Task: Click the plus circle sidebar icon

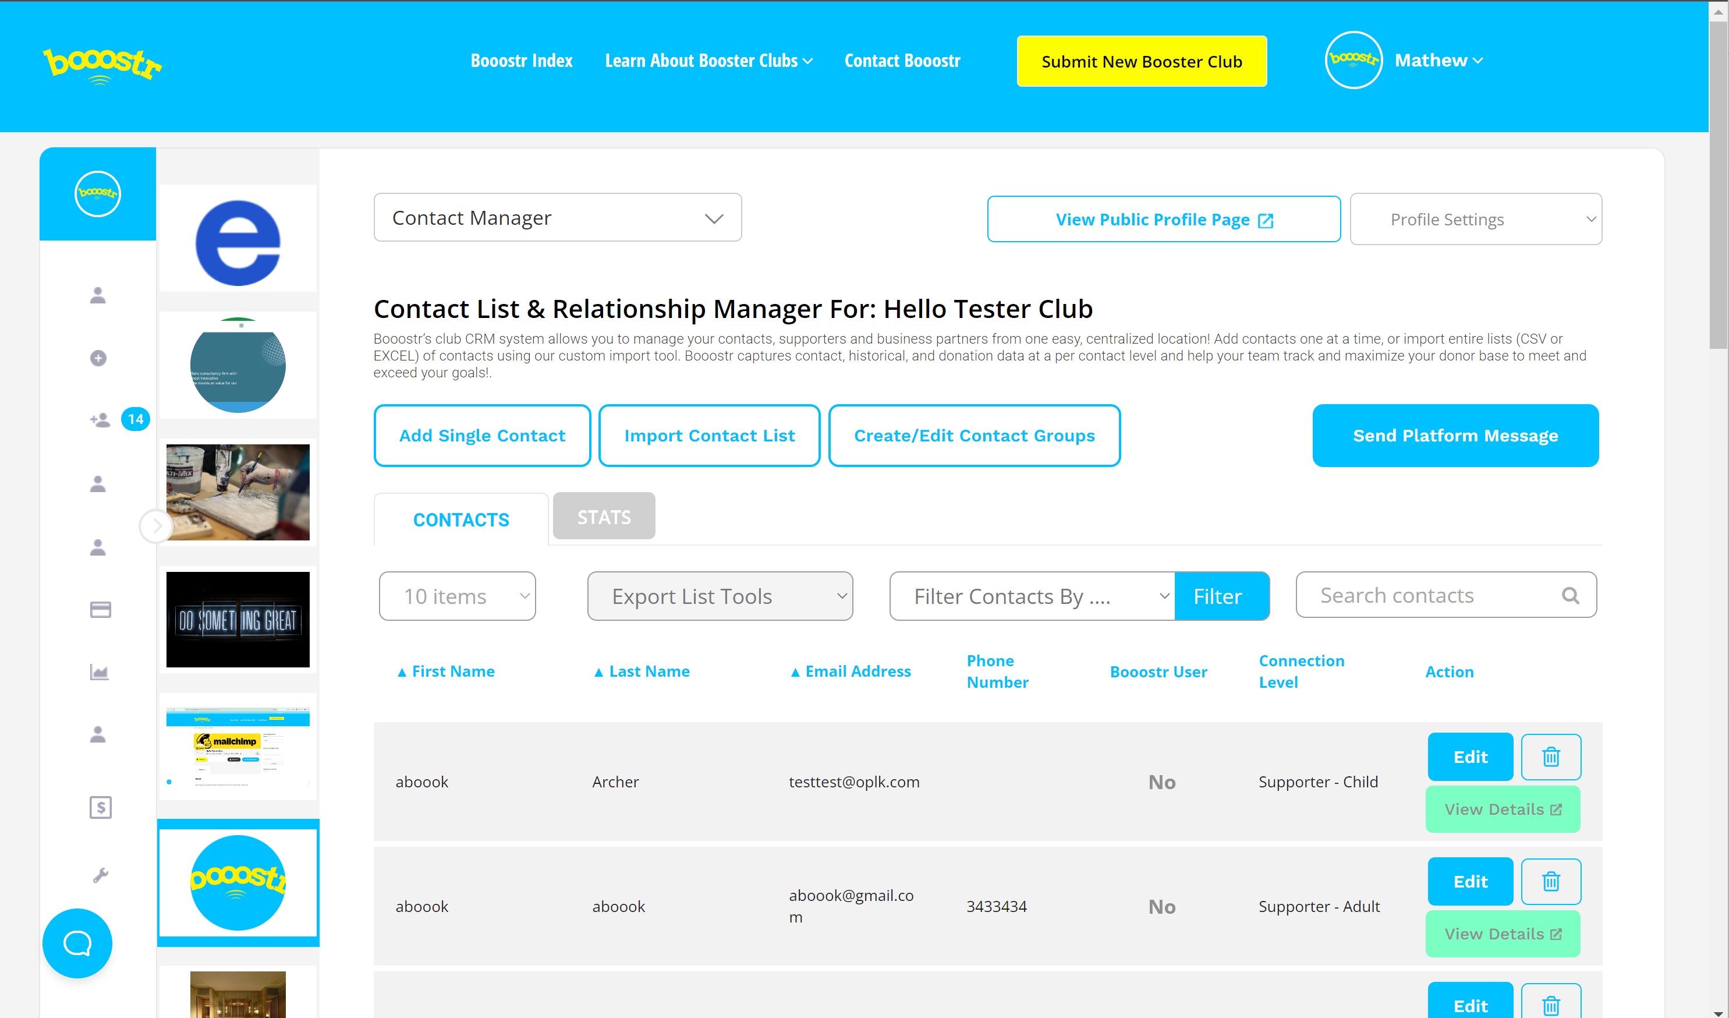Action: click(98, 358)
